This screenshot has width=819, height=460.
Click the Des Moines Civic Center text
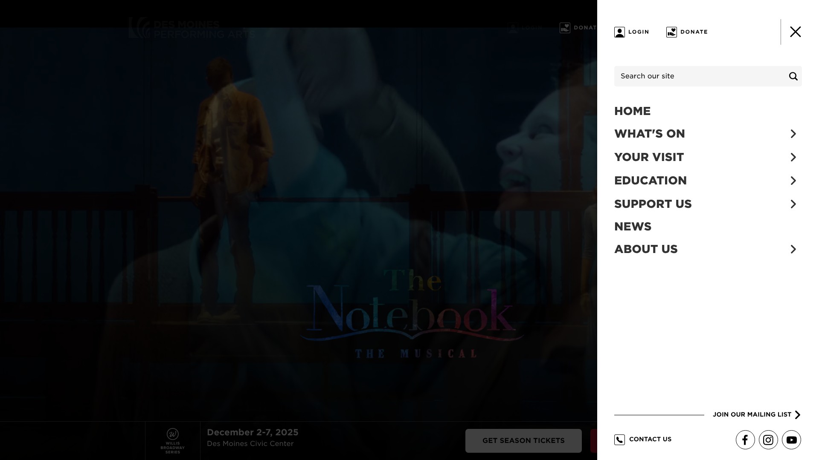pos(250,444)
